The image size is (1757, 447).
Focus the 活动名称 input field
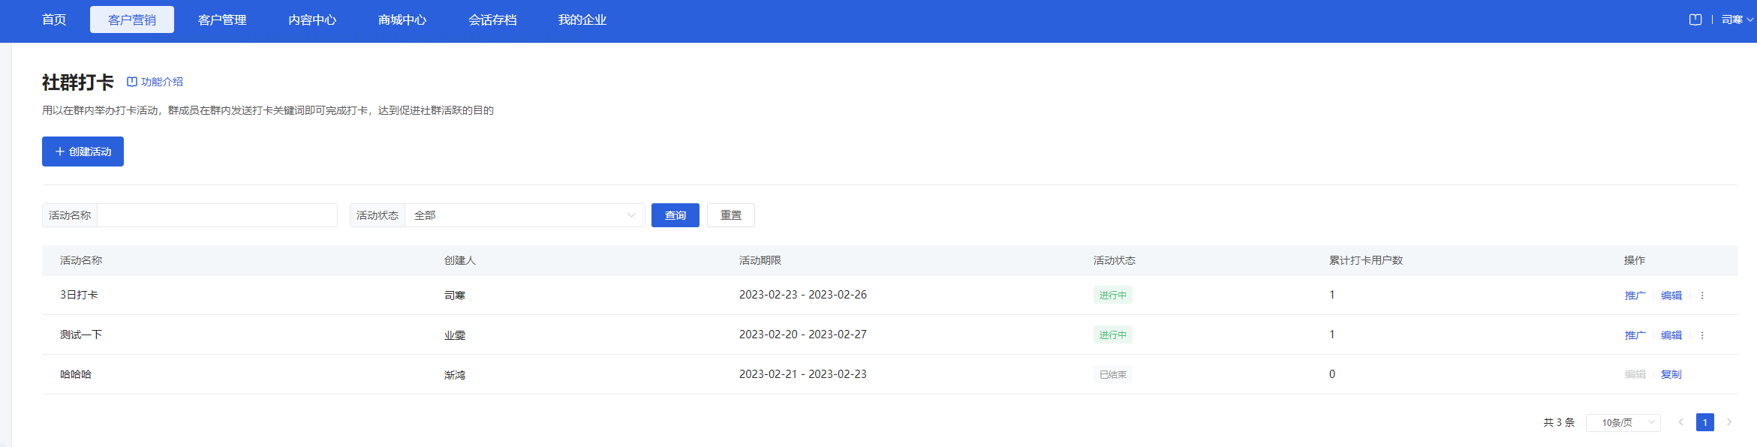tap(217, 215)
